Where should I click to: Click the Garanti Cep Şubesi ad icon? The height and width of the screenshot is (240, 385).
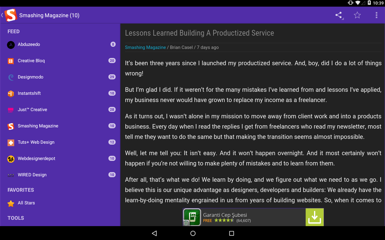tap(192, 217)
